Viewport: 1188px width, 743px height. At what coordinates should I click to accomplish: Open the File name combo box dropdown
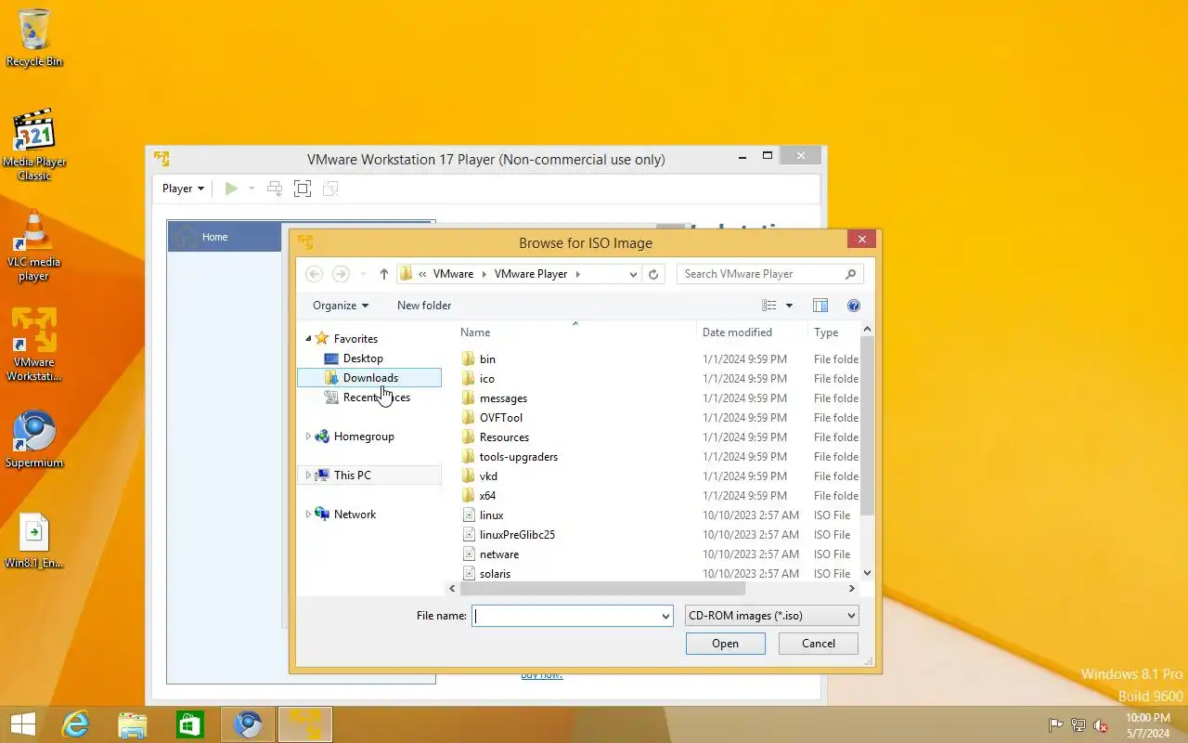click(x=665, y=616)
